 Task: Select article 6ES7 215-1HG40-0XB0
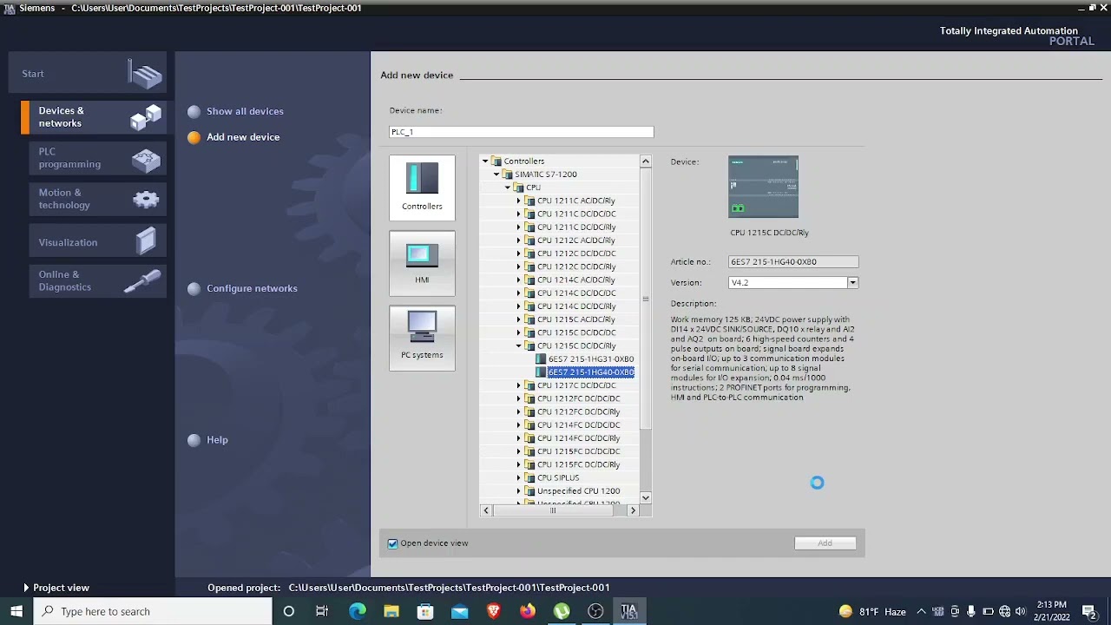(590, 372)
